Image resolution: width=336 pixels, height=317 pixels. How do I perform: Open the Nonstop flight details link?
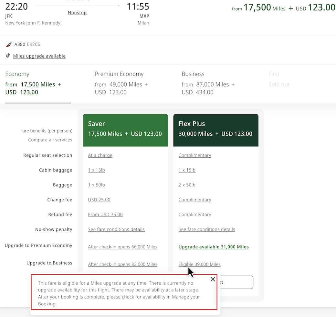click(x=77, y=13)
